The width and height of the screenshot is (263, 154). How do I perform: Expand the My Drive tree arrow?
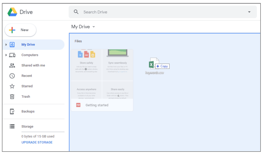tap(6, 45)
